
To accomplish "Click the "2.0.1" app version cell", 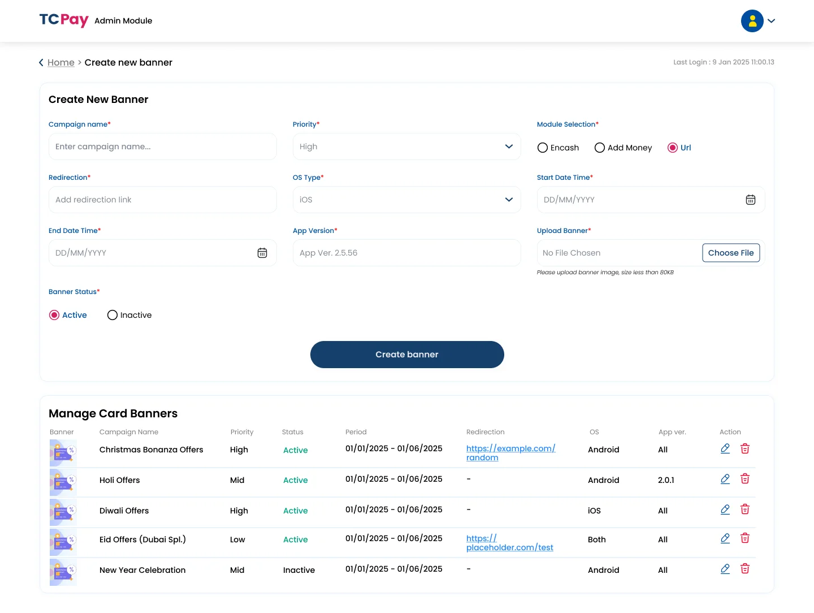I will tap(666, 480).
